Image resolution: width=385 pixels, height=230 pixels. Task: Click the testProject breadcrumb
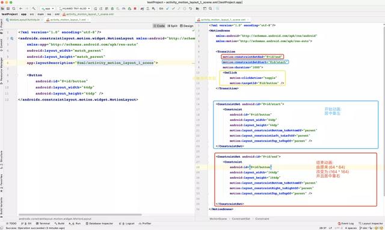point(10,14)
